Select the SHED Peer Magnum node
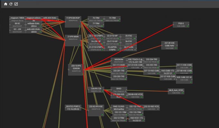The width and height of the screenshot is (219, 128). pos(119,90)
